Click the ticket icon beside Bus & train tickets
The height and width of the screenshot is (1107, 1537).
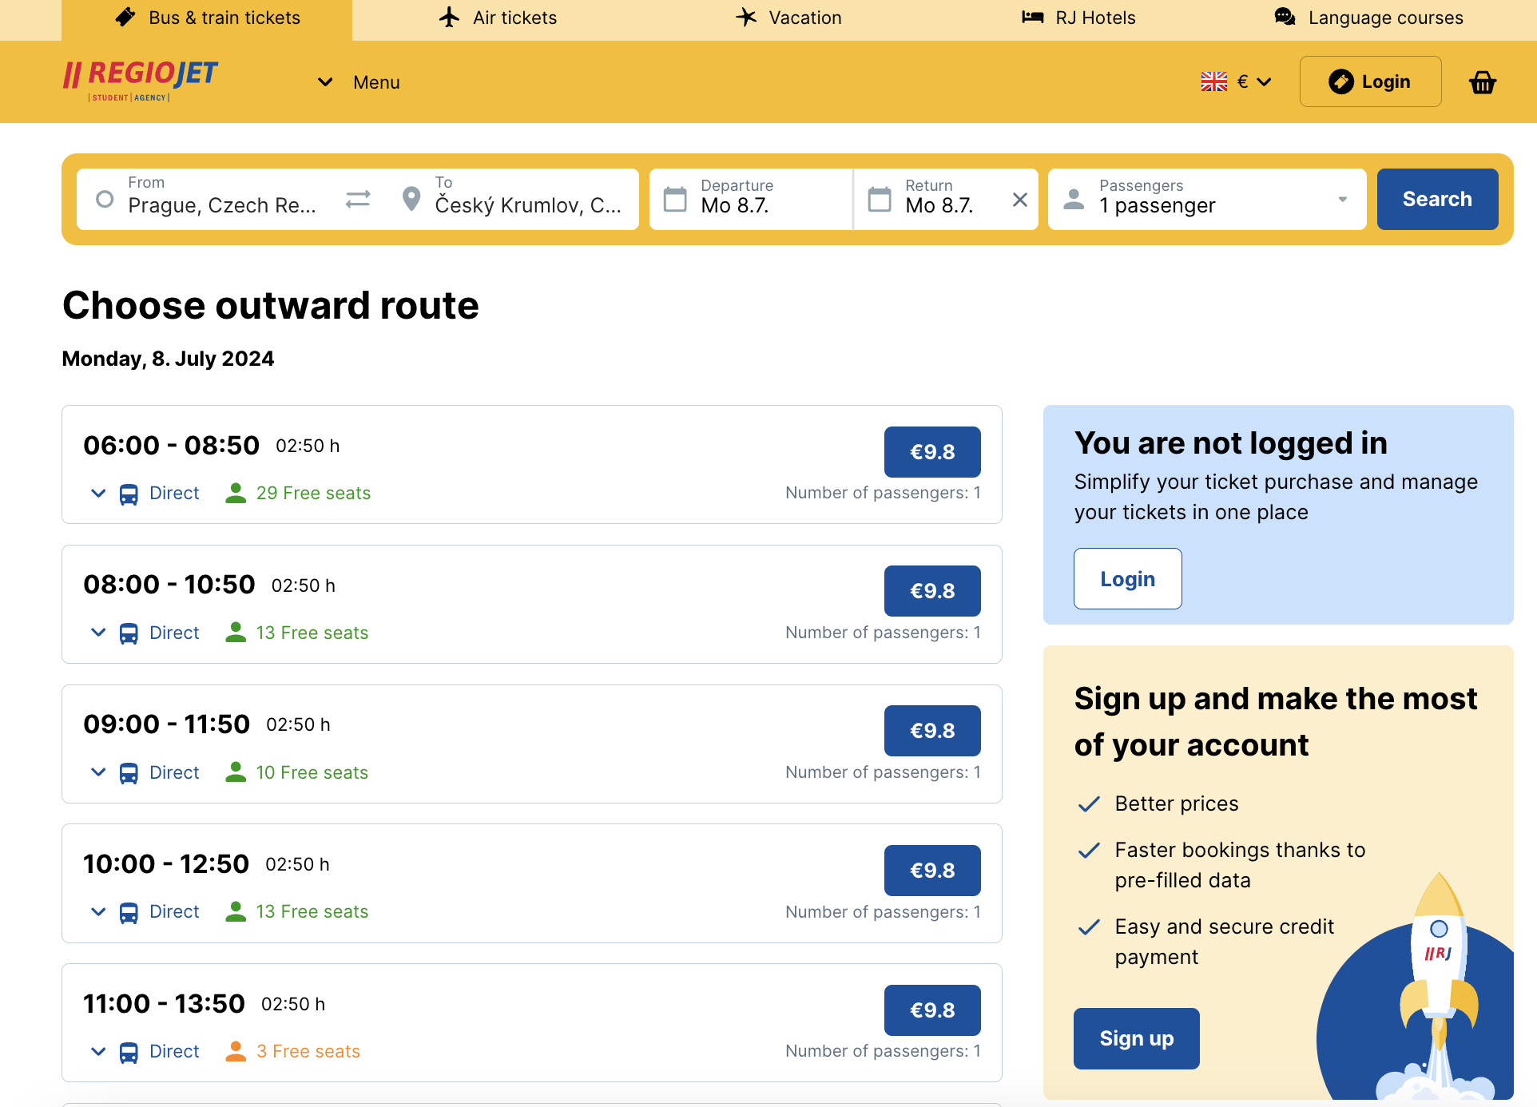[125, 17]
